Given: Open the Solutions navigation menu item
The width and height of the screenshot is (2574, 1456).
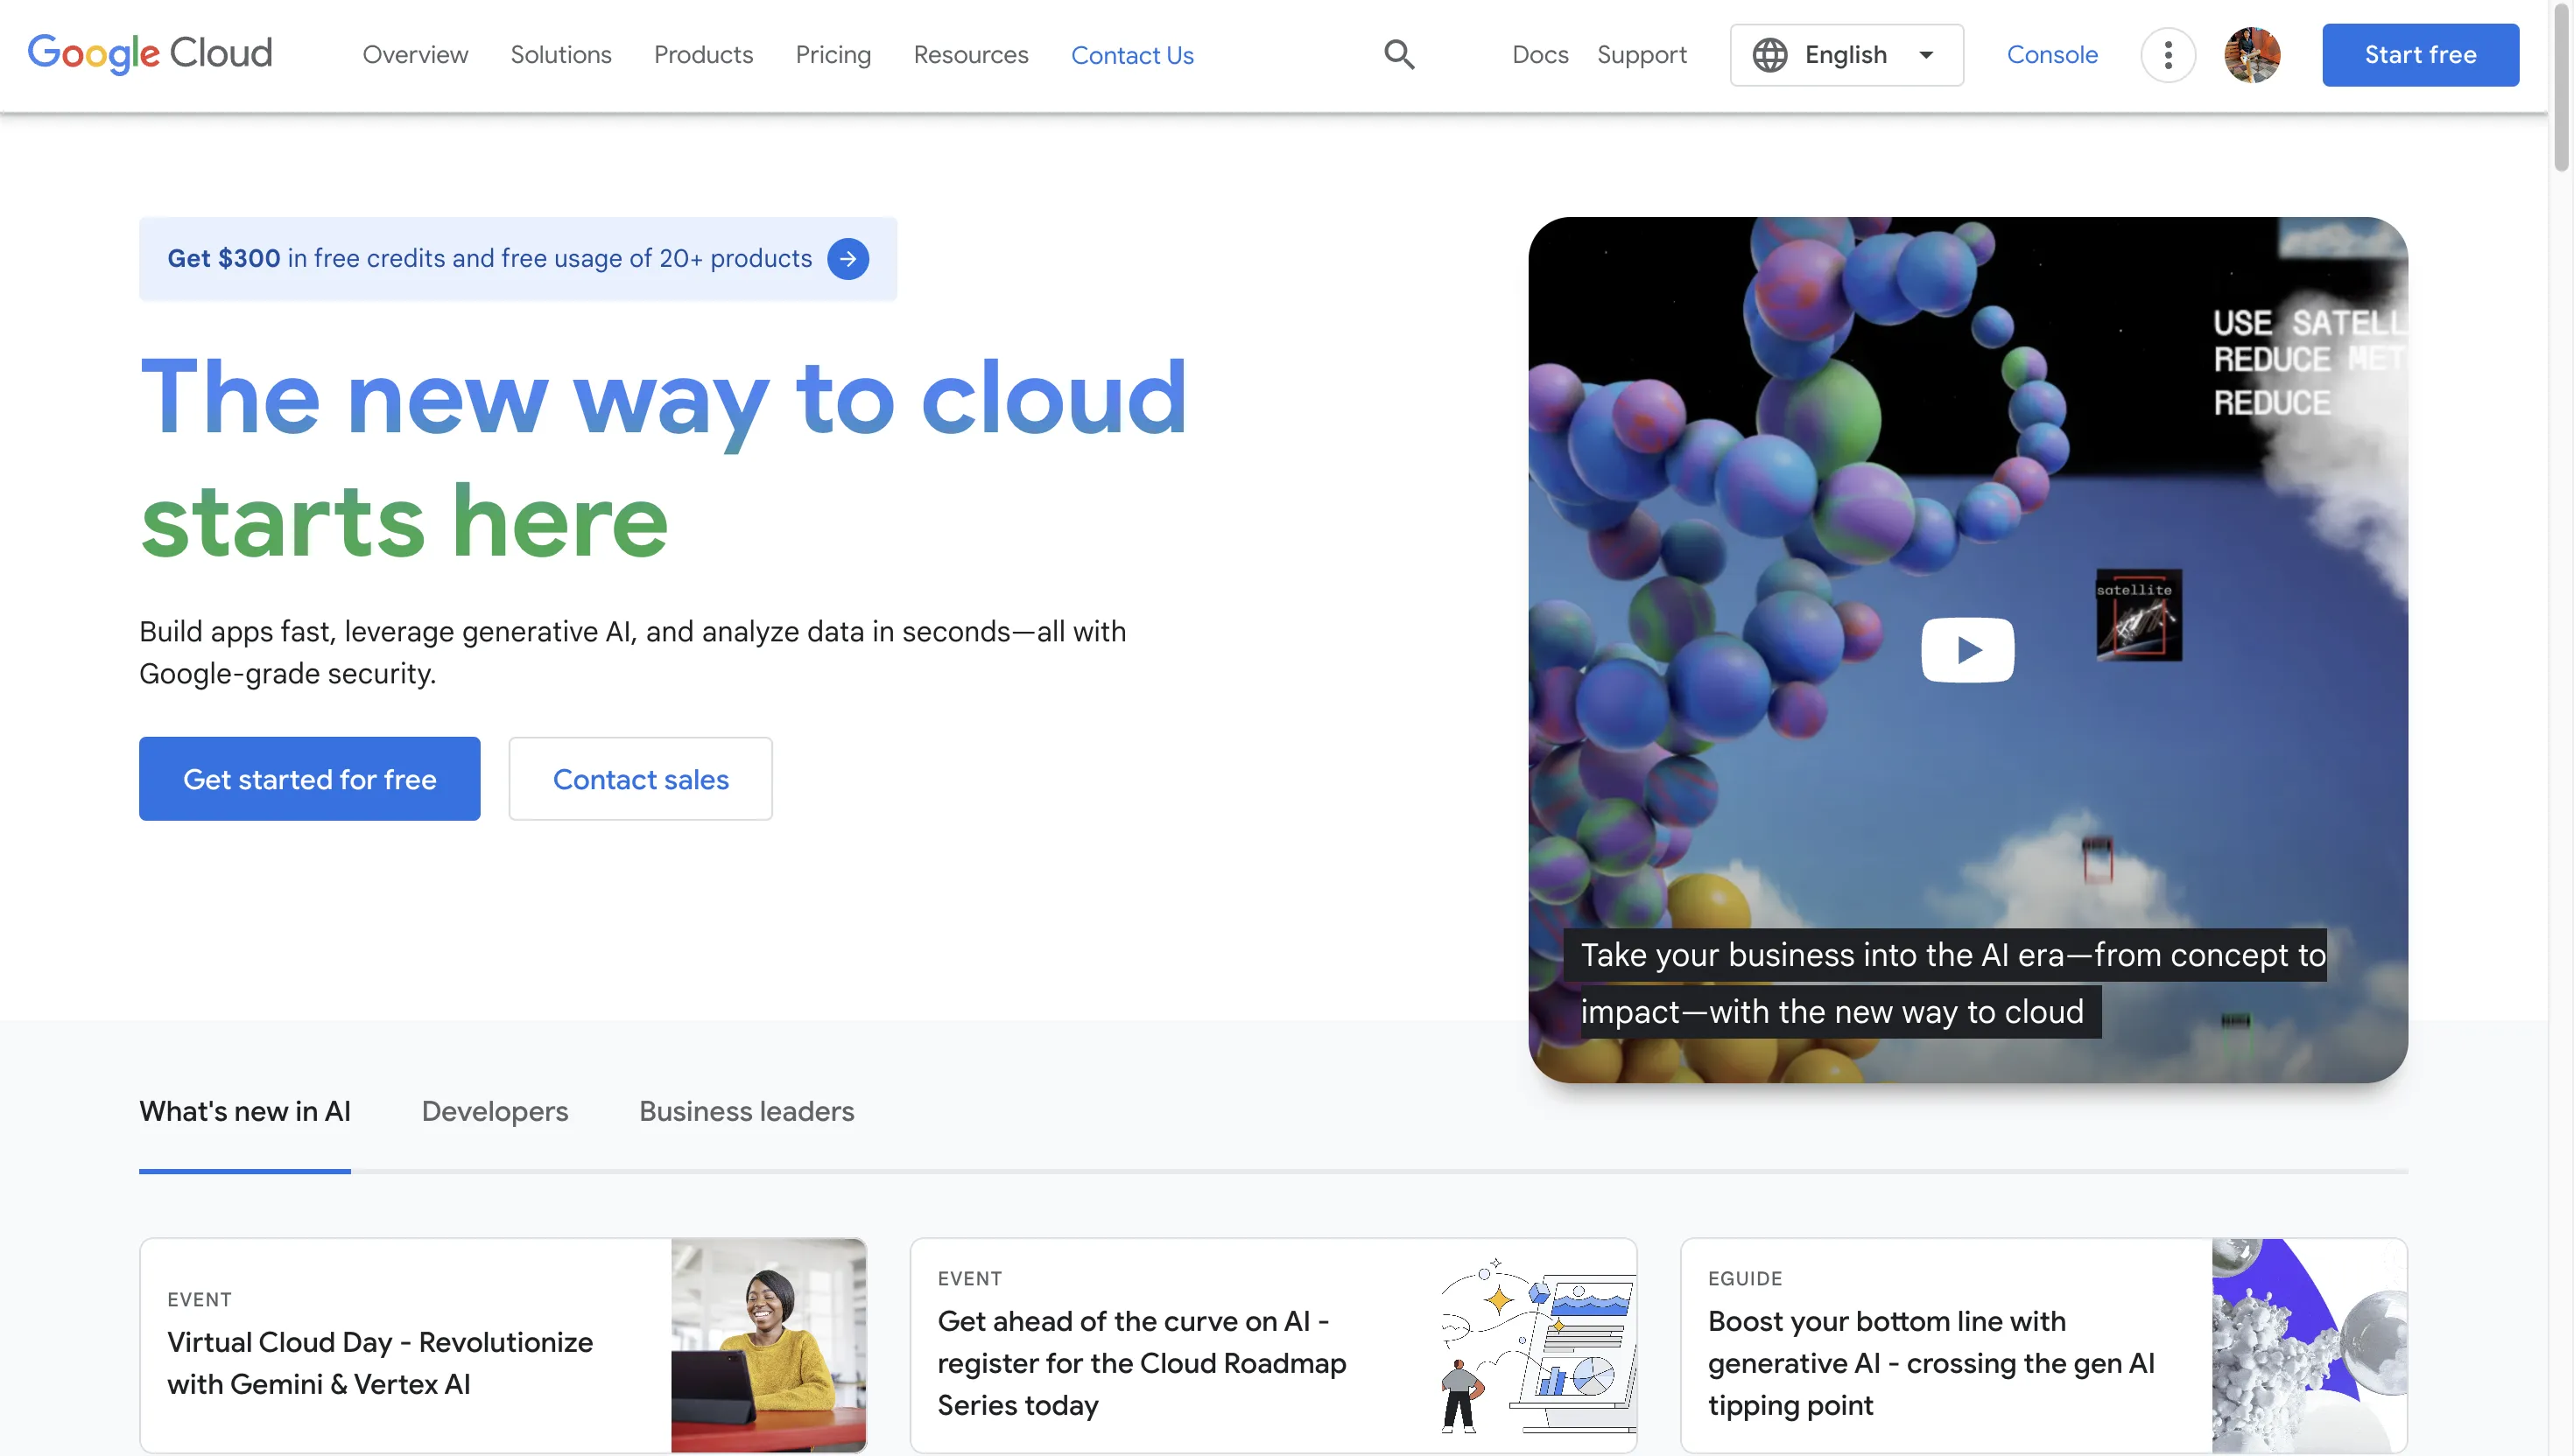Looking at the screenshot, I should pyautogui.click(x=560, y=55).
